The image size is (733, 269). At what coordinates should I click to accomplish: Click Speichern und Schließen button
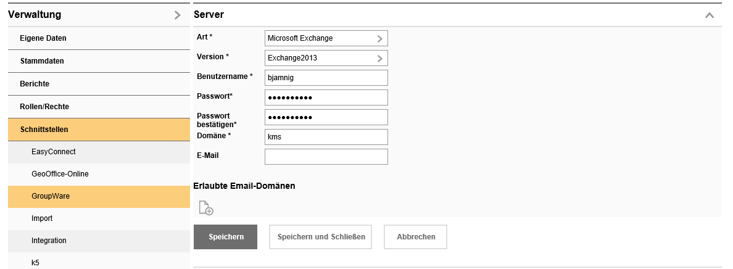(320, 237)
